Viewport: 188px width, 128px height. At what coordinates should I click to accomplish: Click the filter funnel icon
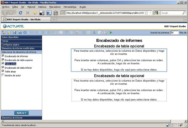pos(66,32)
